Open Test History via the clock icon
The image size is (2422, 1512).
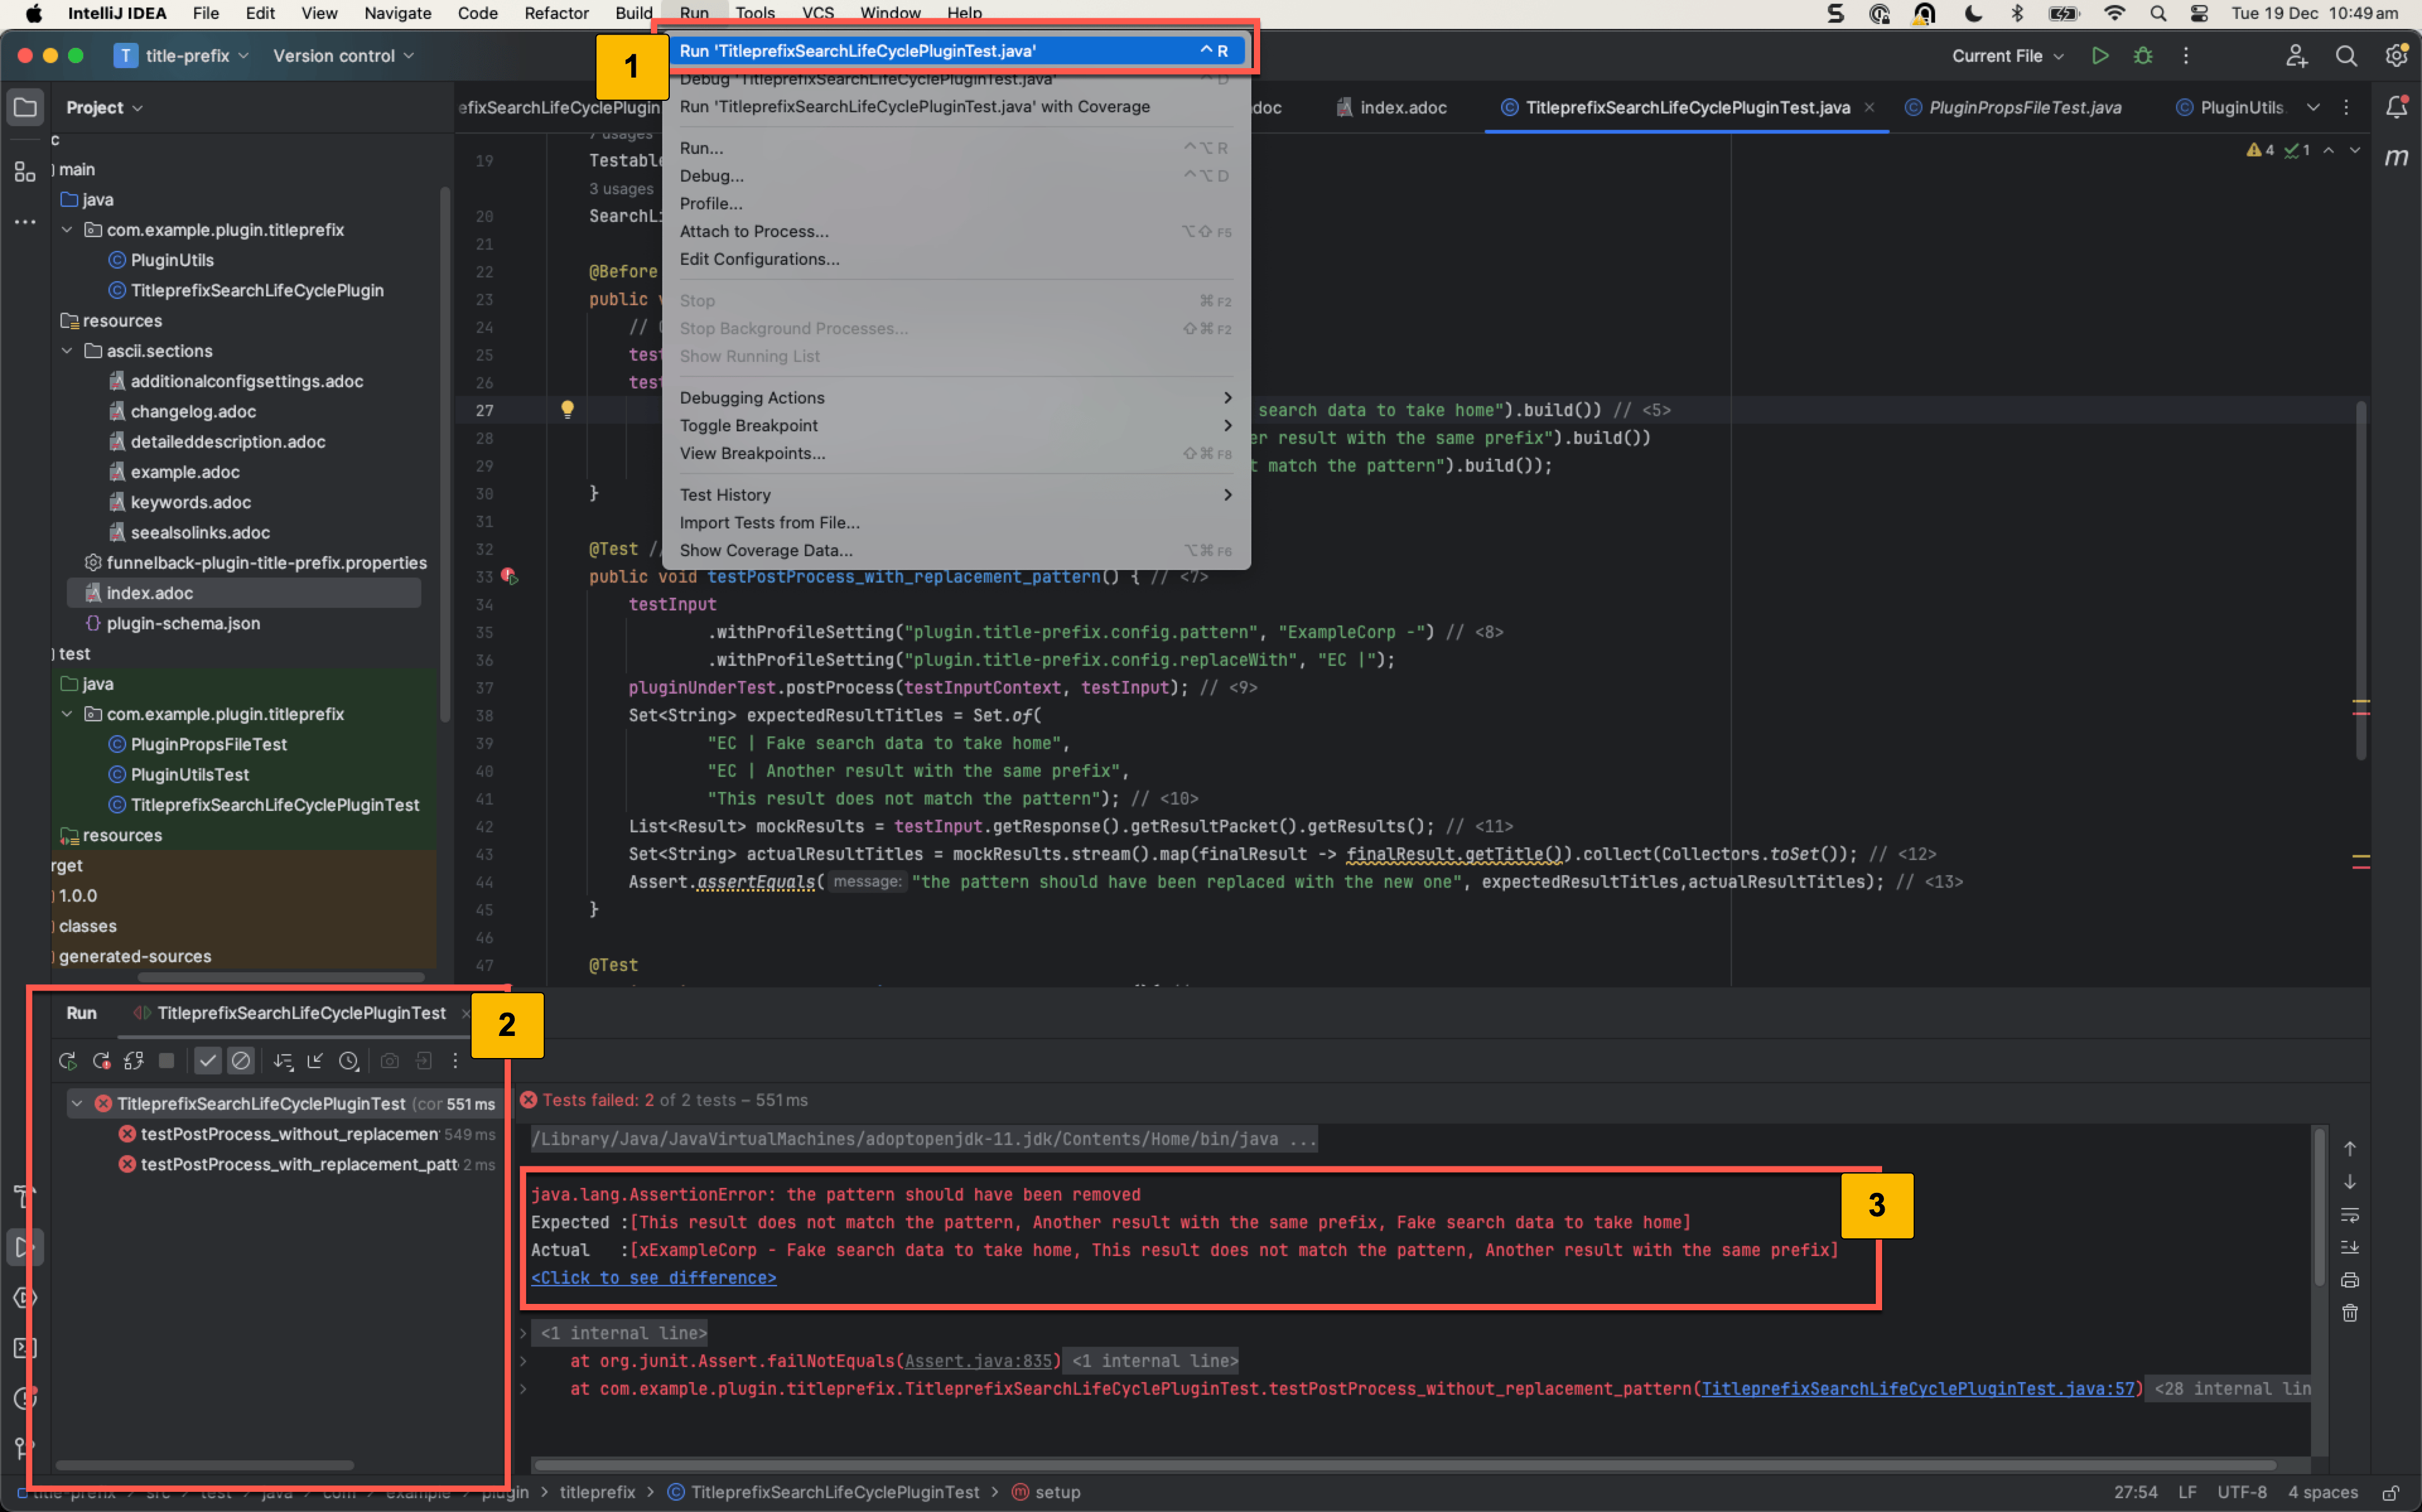[x=349, y=1061]
